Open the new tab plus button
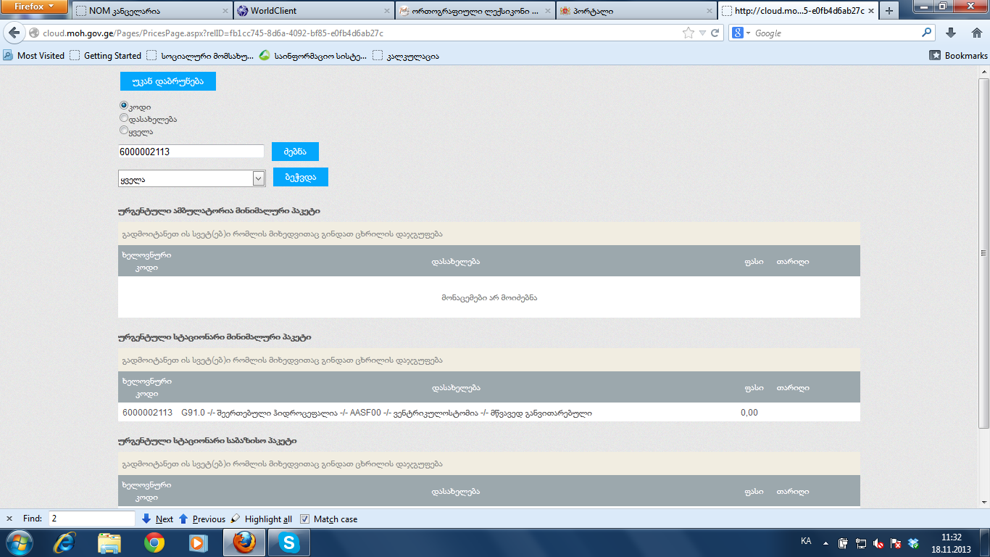 tap(889, 11)
